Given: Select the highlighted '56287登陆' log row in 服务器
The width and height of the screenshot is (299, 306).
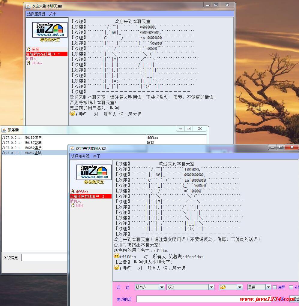Looking at the screenshot, I should [34, 153].
